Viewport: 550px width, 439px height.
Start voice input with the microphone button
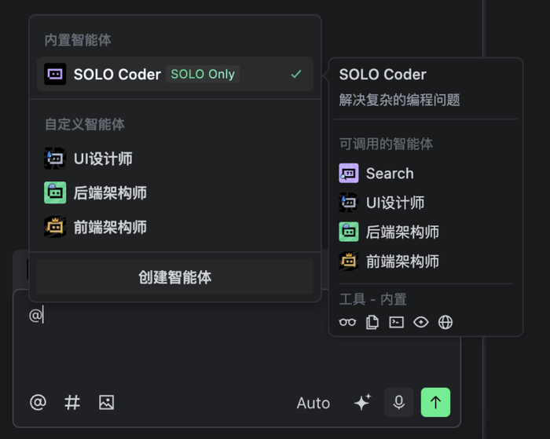click(398, 403)
